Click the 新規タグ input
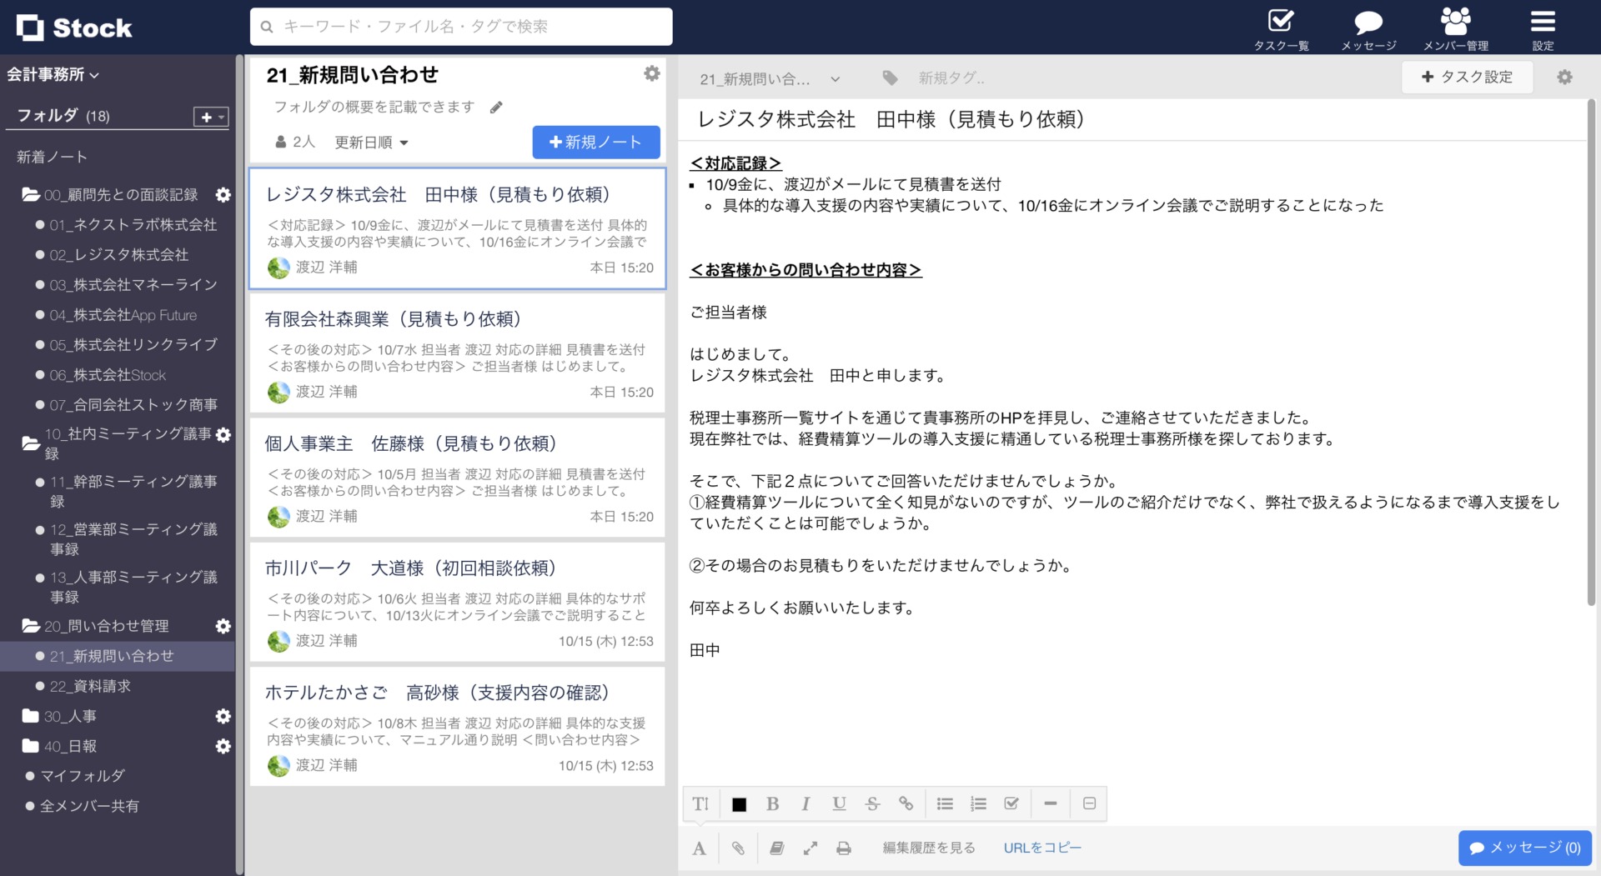This screenshot has width=1601, height=876. [x=951, y=78]
